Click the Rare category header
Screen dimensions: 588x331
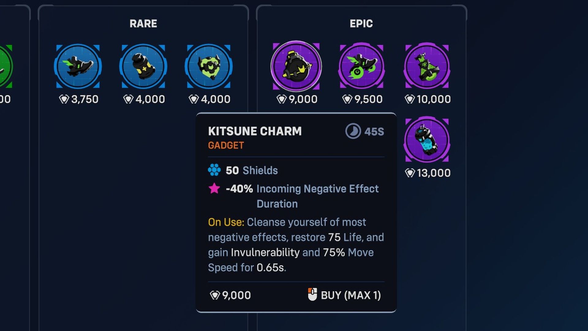click(143, 24)
